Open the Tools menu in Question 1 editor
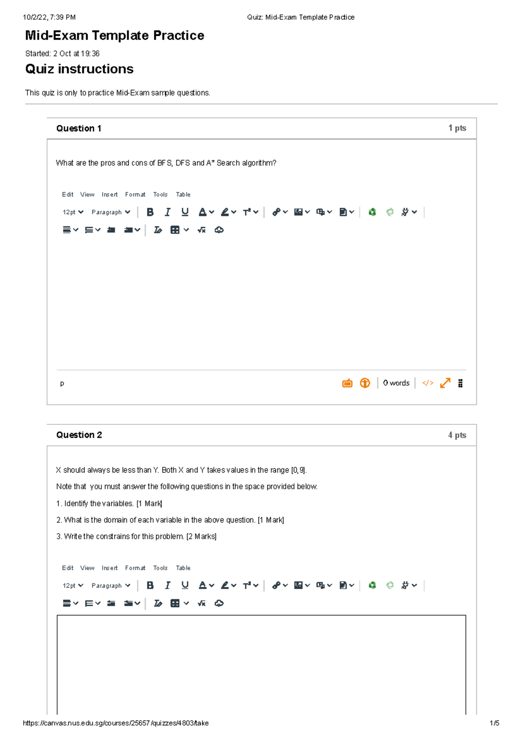Image resolution: width=523 pixels, height=740 pixels. [160, 194]
